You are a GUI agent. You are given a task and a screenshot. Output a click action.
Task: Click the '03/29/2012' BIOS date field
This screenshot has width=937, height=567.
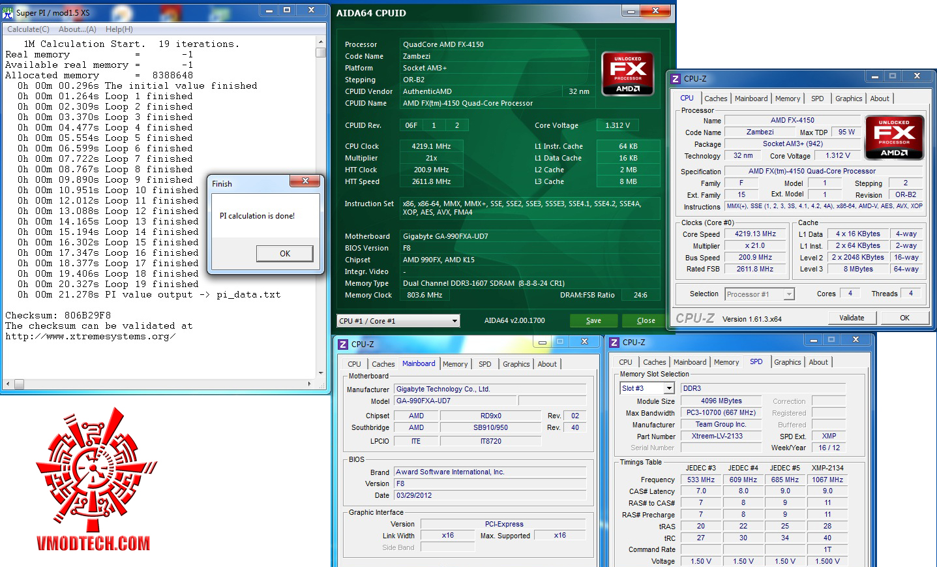coord(490,495)
